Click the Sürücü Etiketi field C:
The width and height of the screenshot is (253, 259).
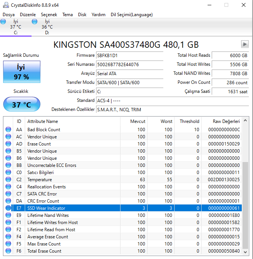pos(130,91)
